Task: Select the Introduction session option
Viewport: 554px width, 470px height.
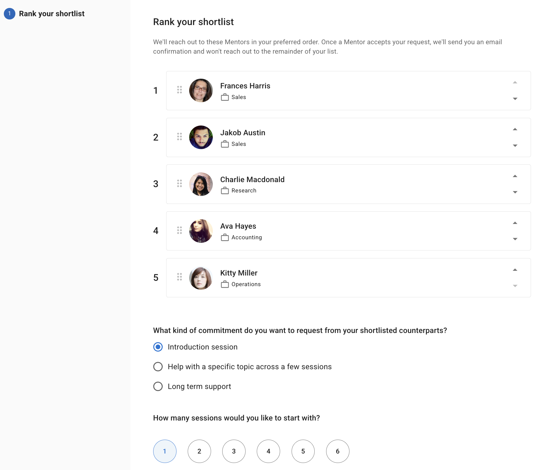Action: pos(158,347)
